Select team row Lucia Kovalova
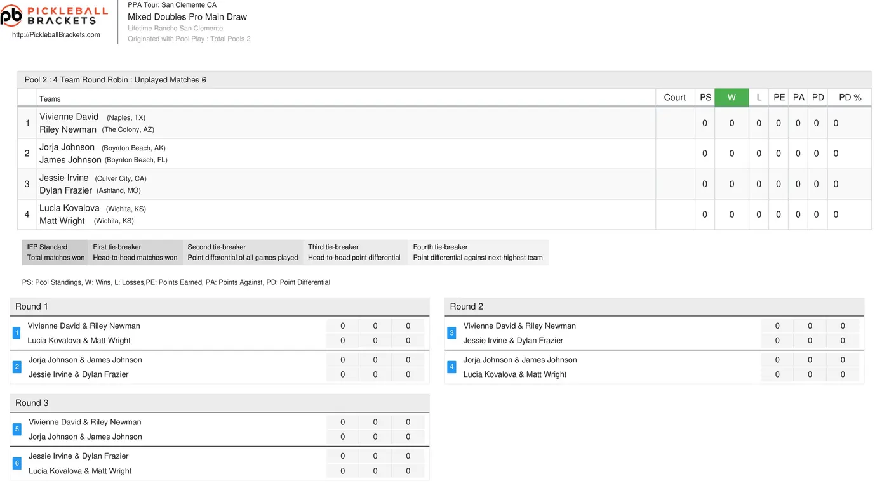The image size is (889, 500). pos(444,214)
